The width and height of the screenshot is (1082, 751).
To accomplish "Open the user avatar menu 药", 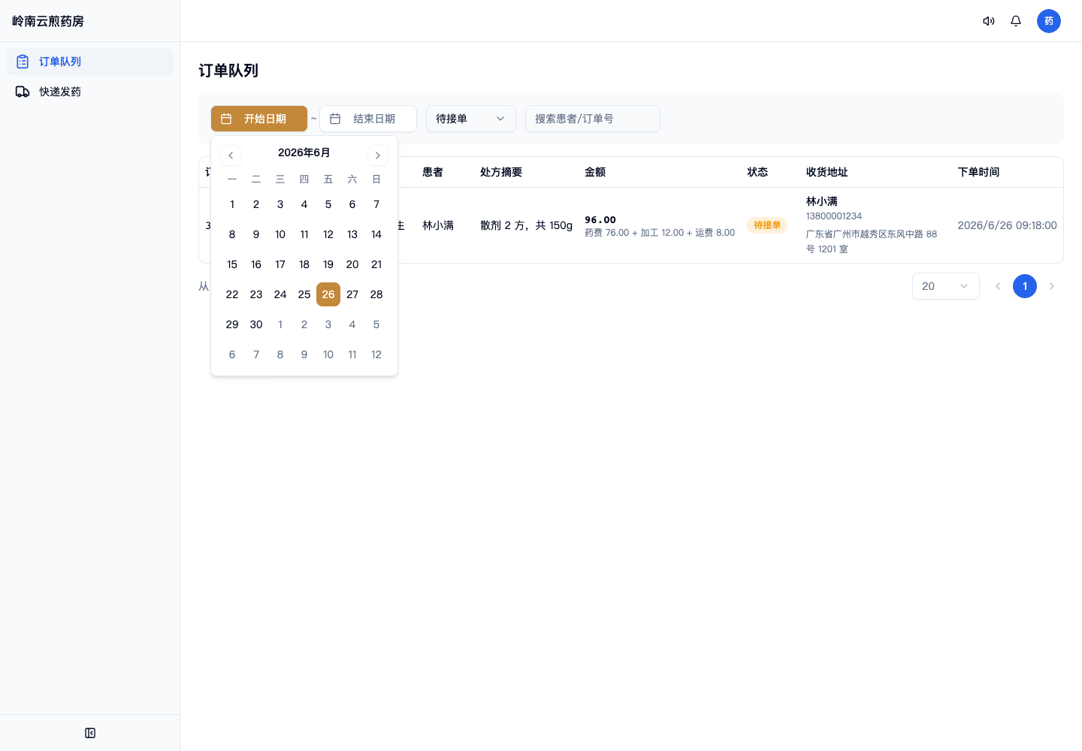I will [x=1049, y=21].
